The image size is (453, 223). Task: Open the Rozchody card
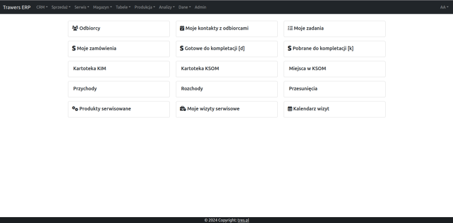click(x=226, y=89)
